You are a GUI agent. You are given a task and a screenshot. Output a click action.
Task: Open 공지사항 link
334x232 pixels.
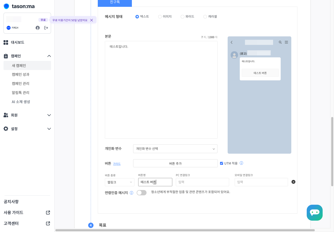tap(11, 202)
